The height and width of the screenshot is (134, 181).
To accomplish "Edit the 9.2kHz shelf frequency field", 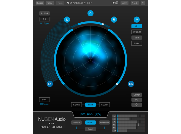I will click(x=77, y=105).
